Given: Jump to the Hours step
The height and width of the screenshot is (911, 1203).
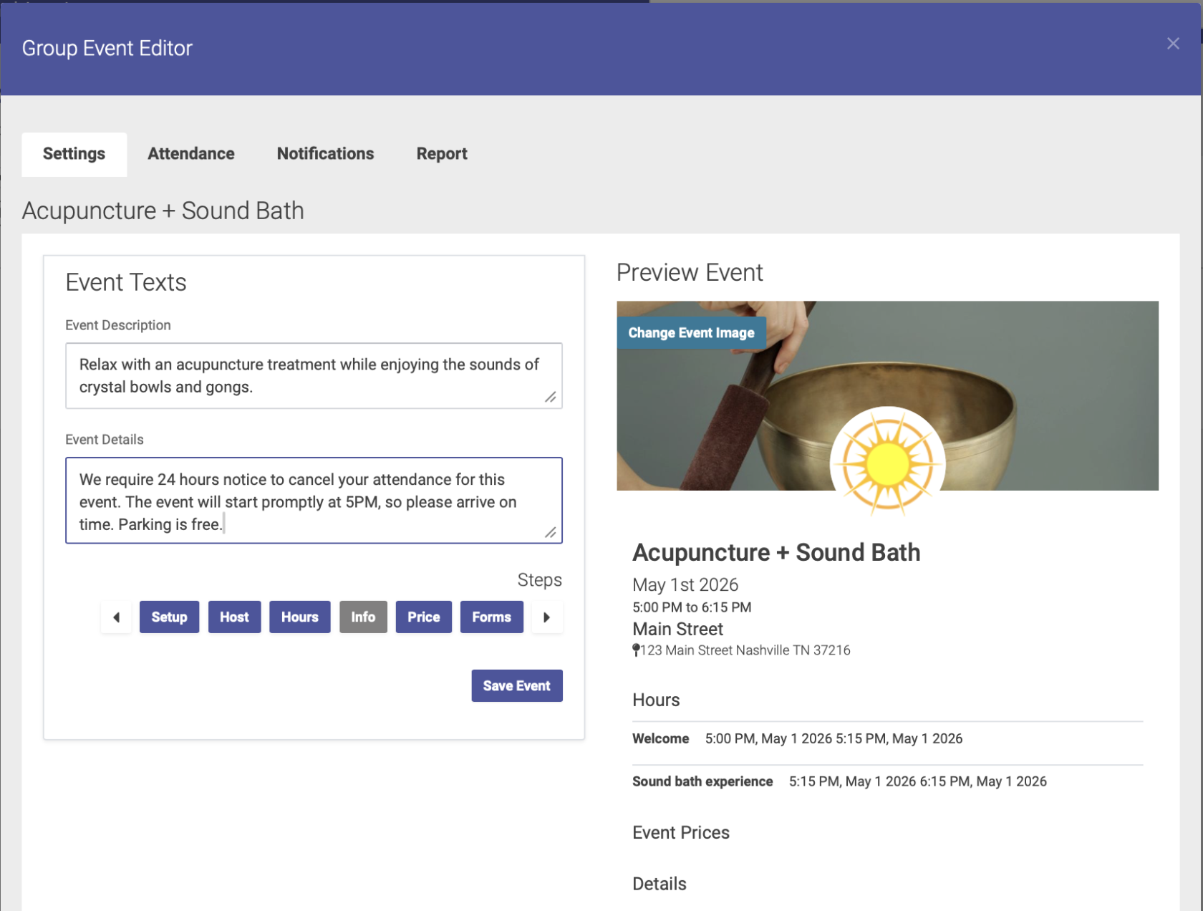Looking at the screenshot, I should tap(299, 617).
